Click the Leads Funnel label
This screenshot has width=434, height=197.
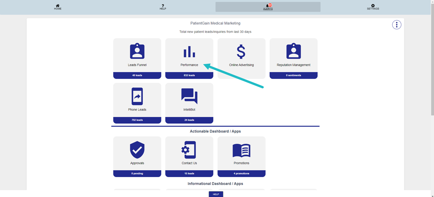click(x=137, y=65)
